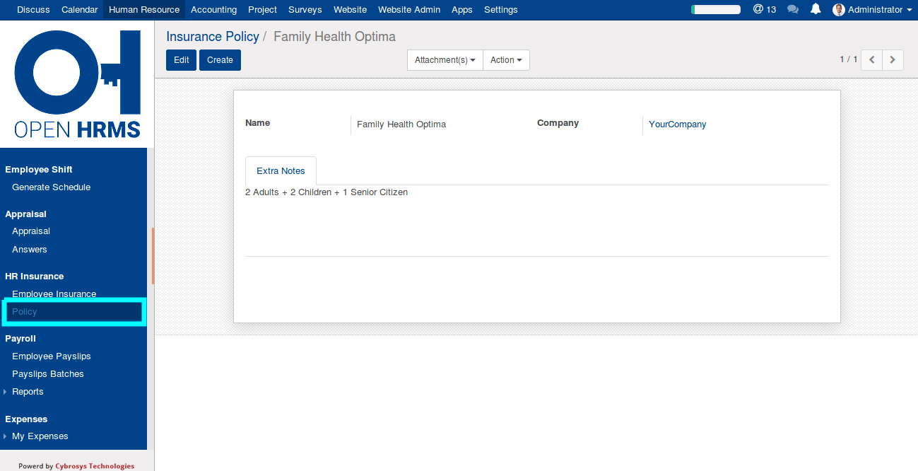
Task: Open the Calendar menu
Action: (x=80, y=10)
